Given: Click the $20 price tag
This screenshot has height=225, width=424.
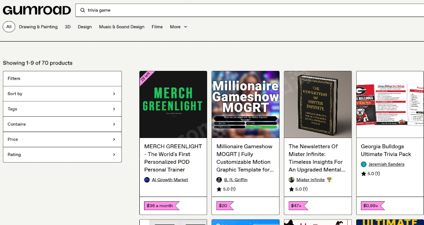Looking at the screenshot, I should (x=225, y=205).
